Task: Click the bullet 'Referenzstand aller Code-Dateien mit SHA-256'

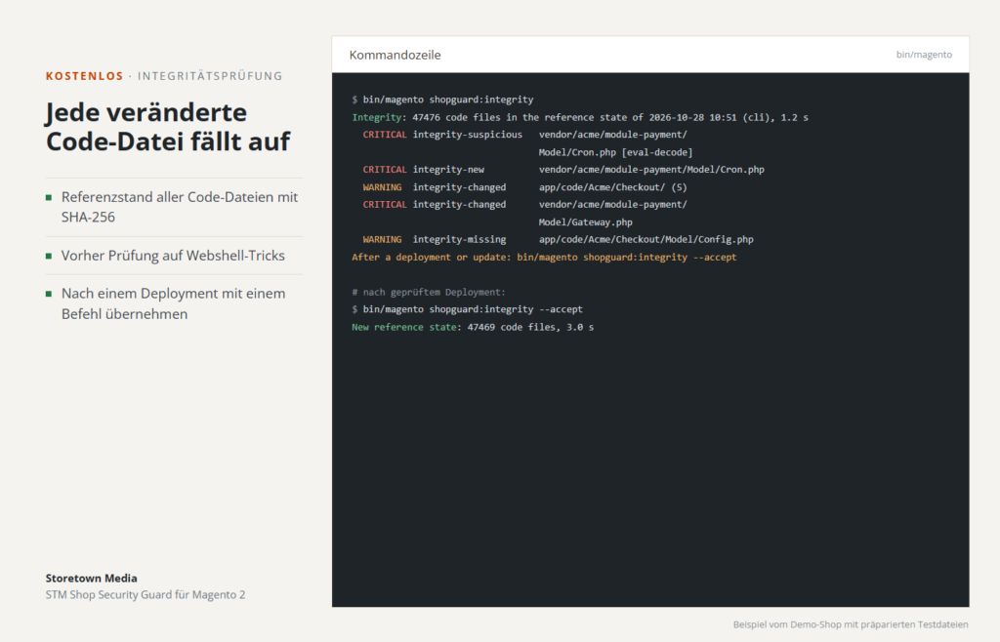Action: pos(181,207)
